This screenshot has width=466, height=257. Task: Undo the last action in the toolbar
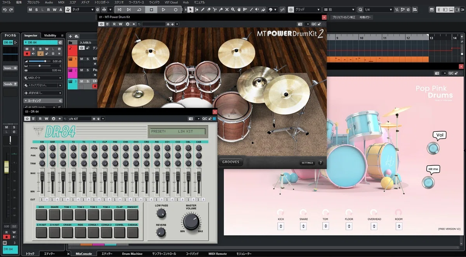[5, 10]
